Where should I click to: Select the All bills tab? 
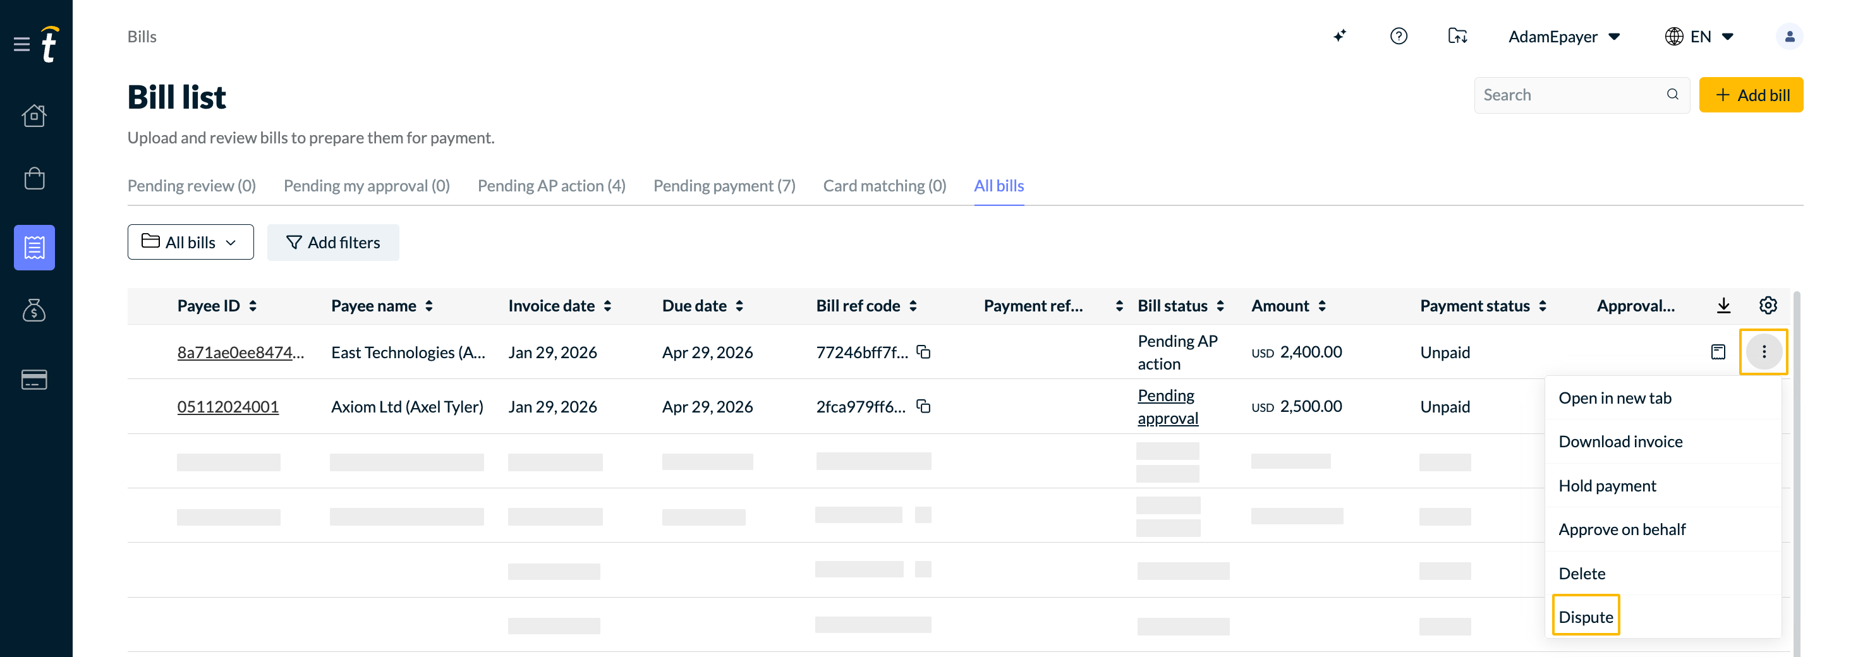click(x=999, y=186)
